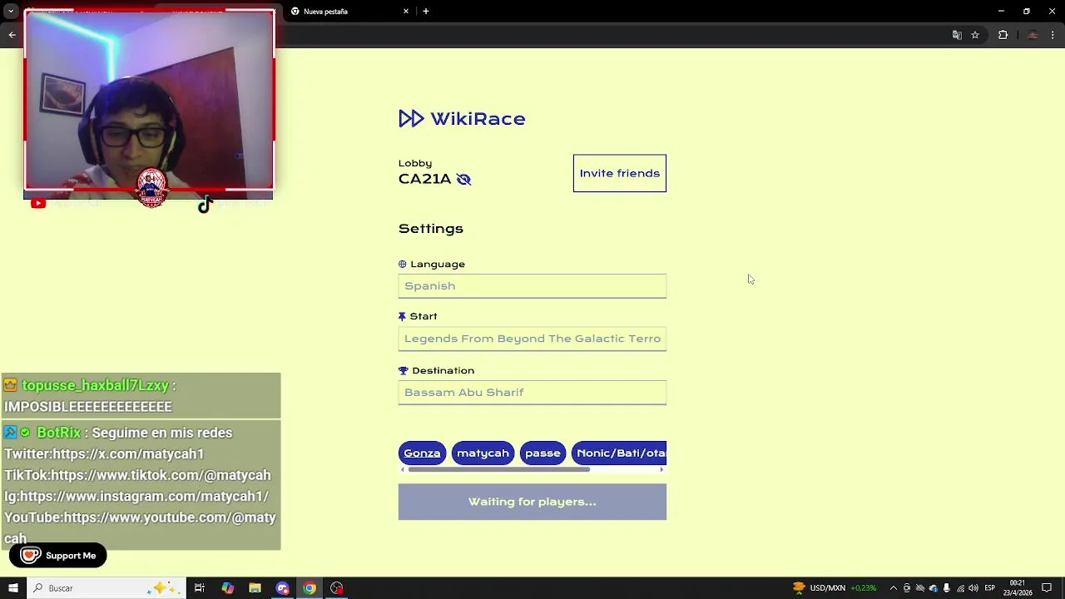
Task: Expand the system tray hidden icons chevron
Action: click(x=893, y=588)
